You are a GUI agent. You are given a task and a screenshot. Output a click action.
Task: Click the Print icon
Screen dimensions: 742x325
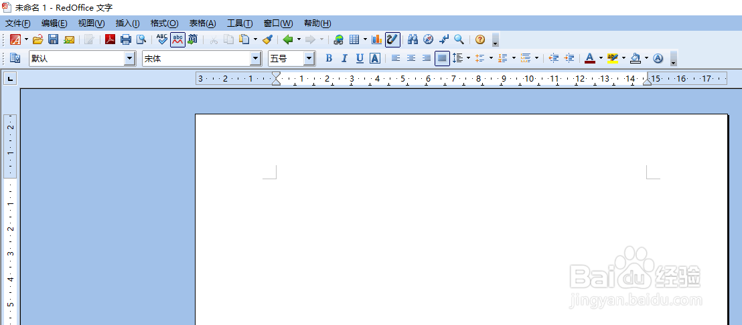coord(125,39)
